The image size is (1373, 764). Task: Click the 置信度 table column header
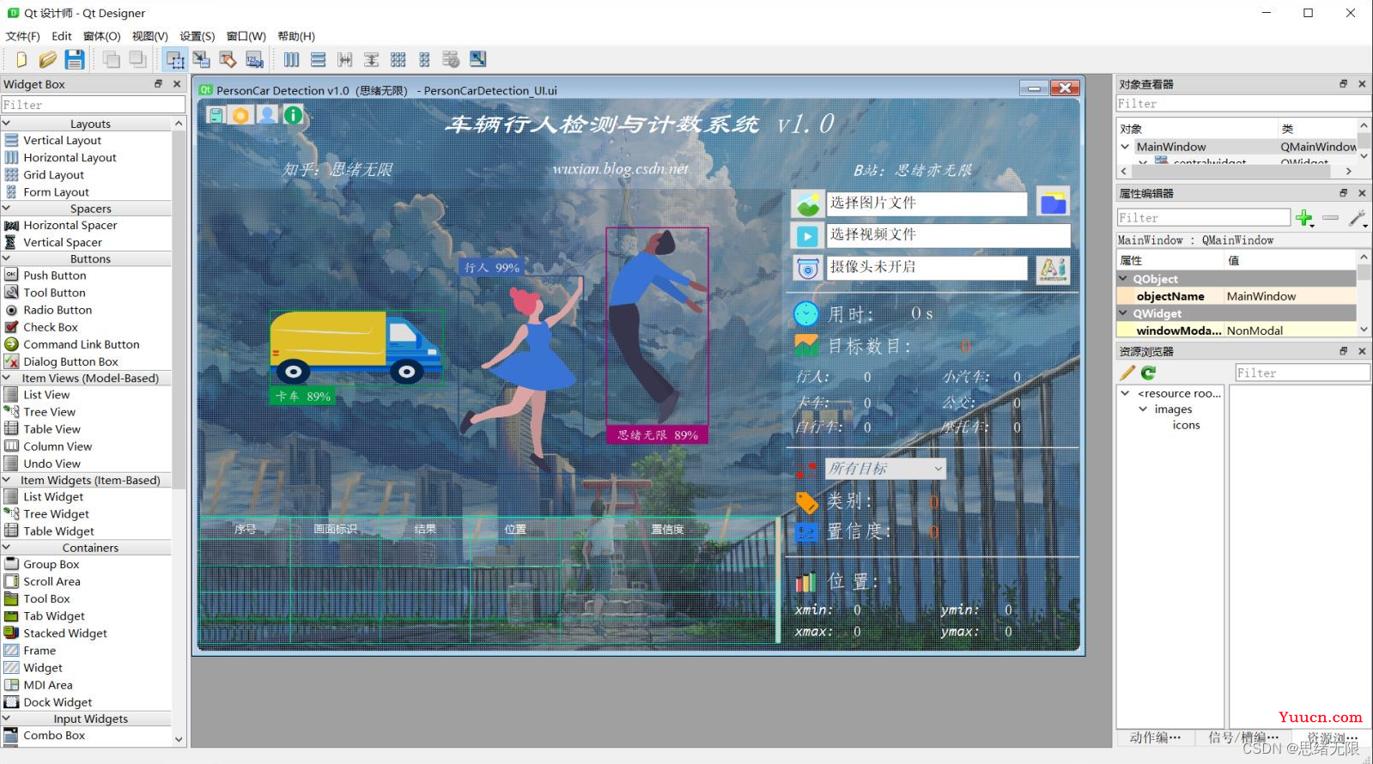pyautogui.click(x=668, y=530)
